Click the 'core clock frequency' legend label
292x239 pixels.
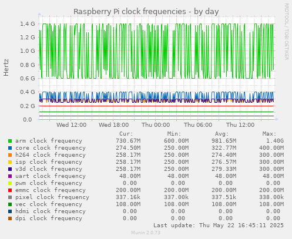coord(51,148)
